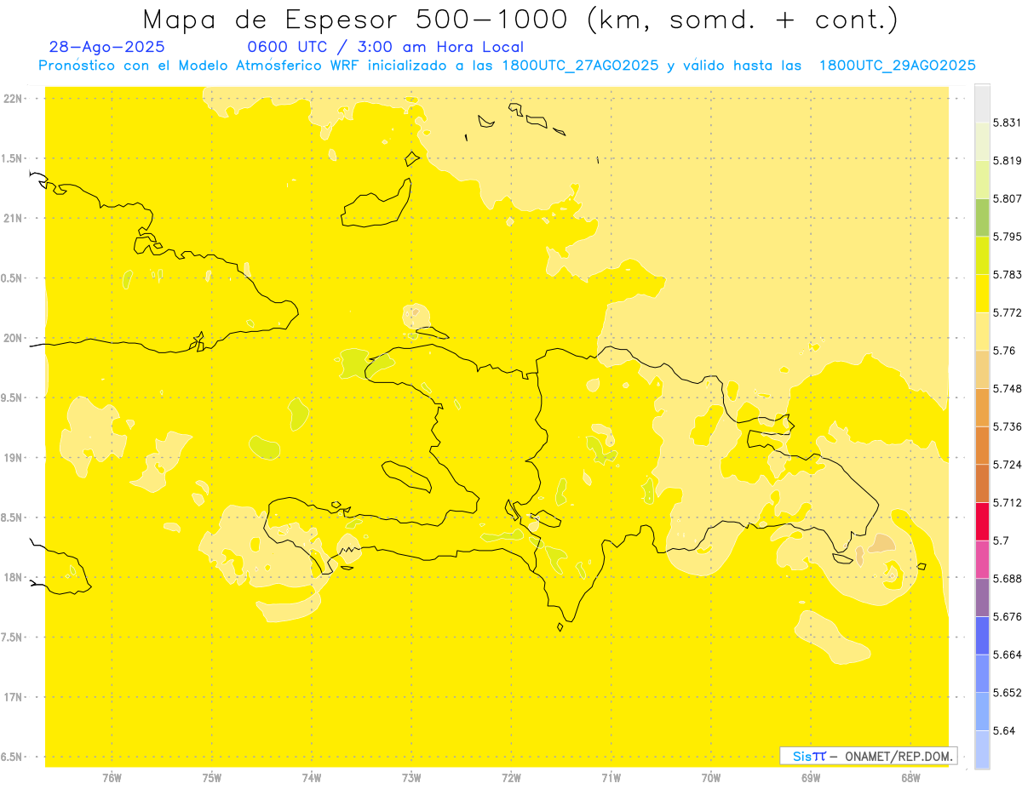Click the 19N latitude axis label

click(13, 458)
